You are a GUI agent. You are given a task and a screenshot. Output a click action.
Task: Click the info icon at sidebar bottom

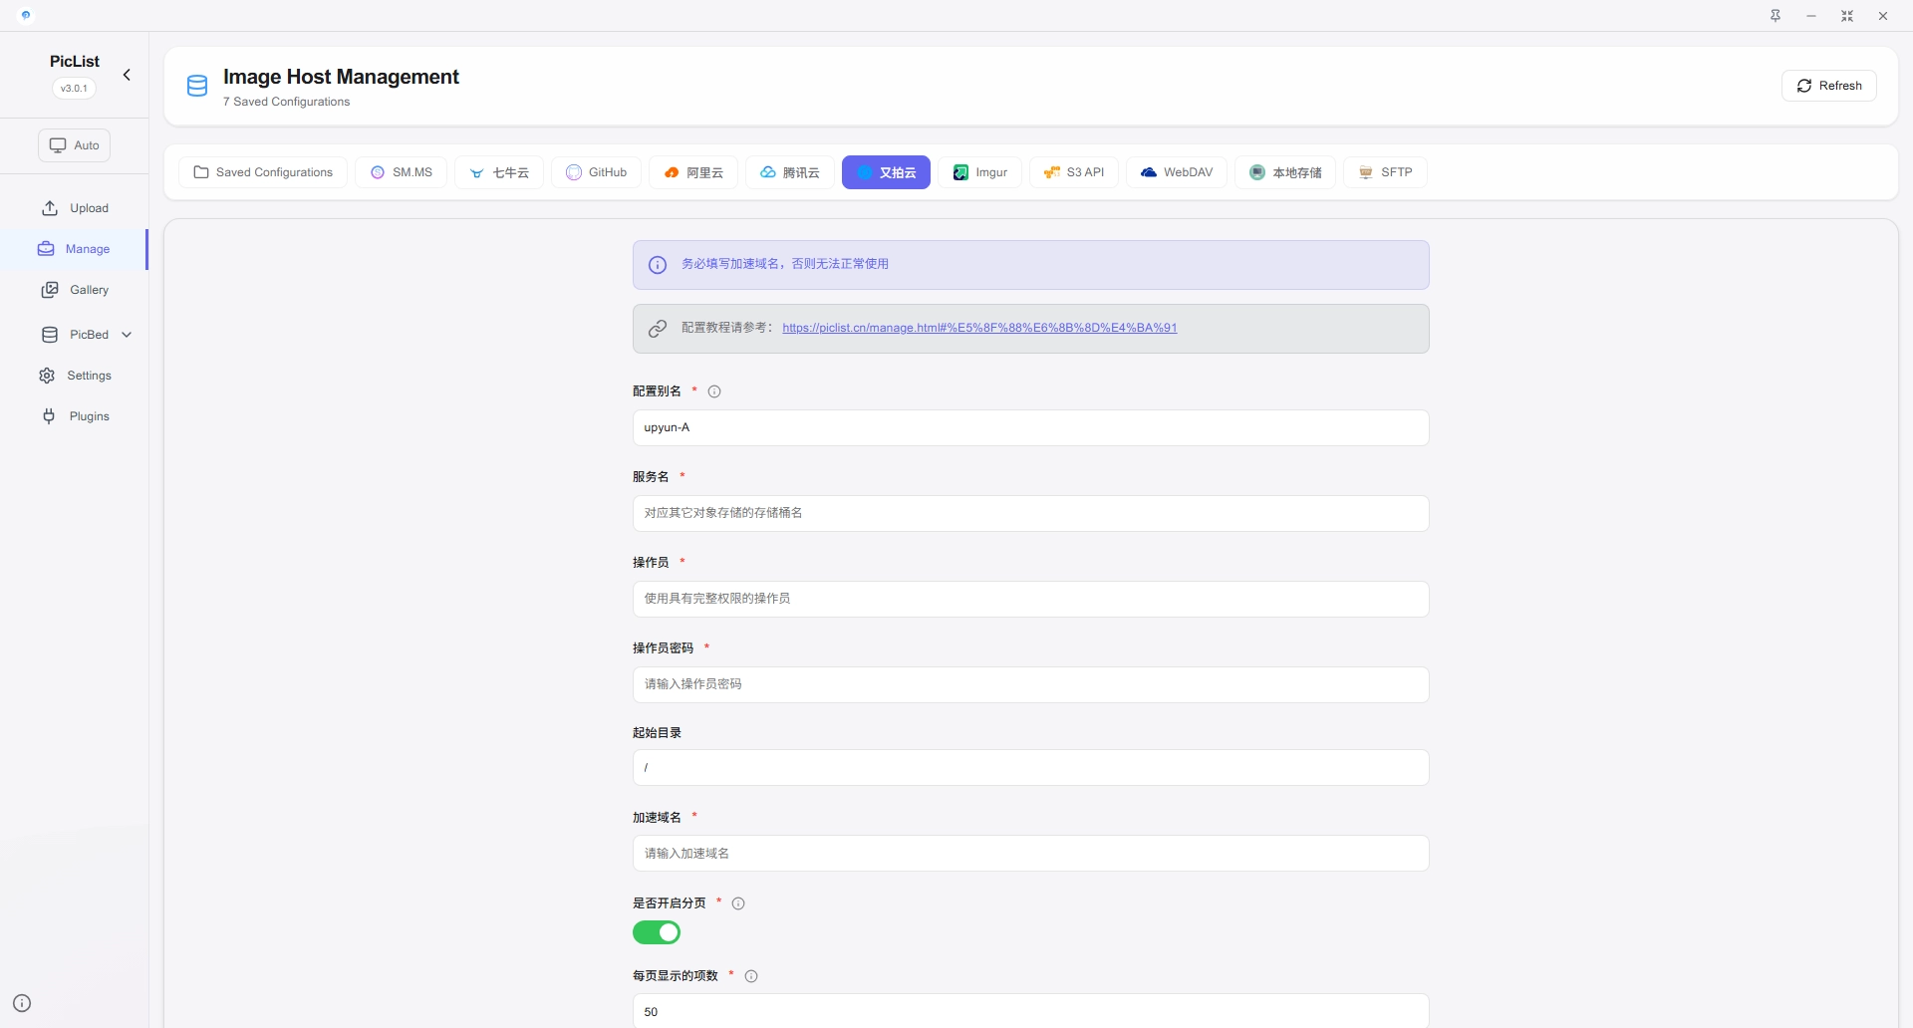click(22, 1003)
